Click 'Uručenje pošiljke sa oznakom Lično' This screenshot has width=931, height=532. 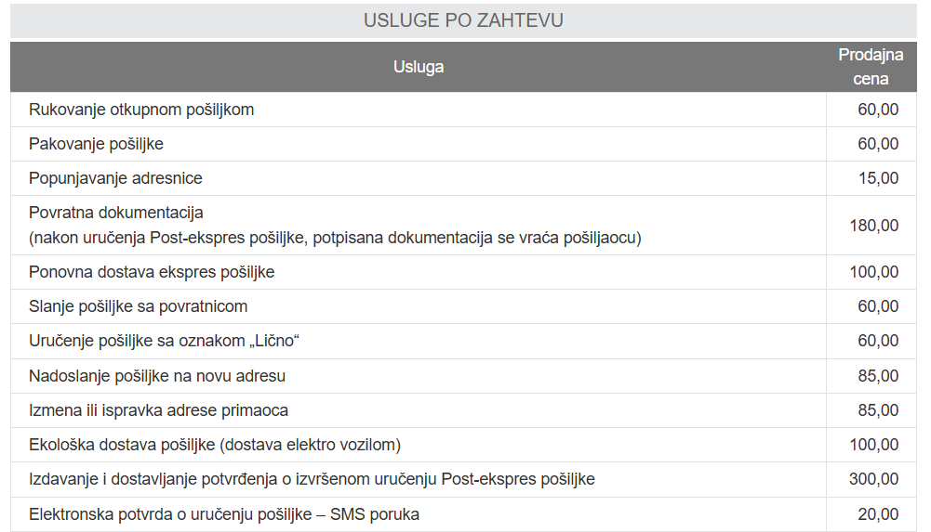pos(164,341)
